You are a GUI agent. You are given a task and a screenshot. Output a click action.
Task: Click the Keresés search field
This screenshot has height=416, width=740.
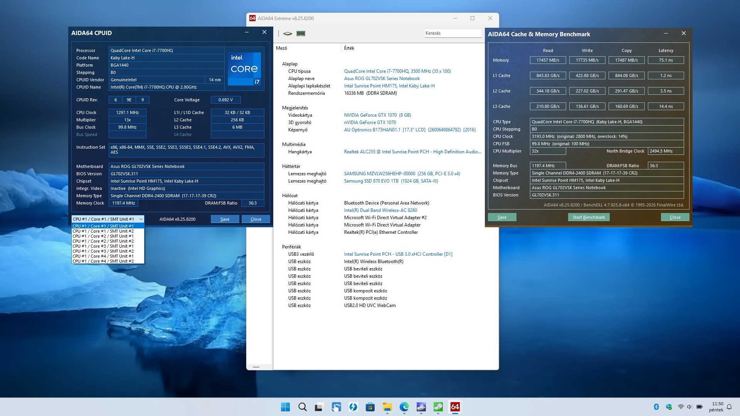[x=452, y=33]
